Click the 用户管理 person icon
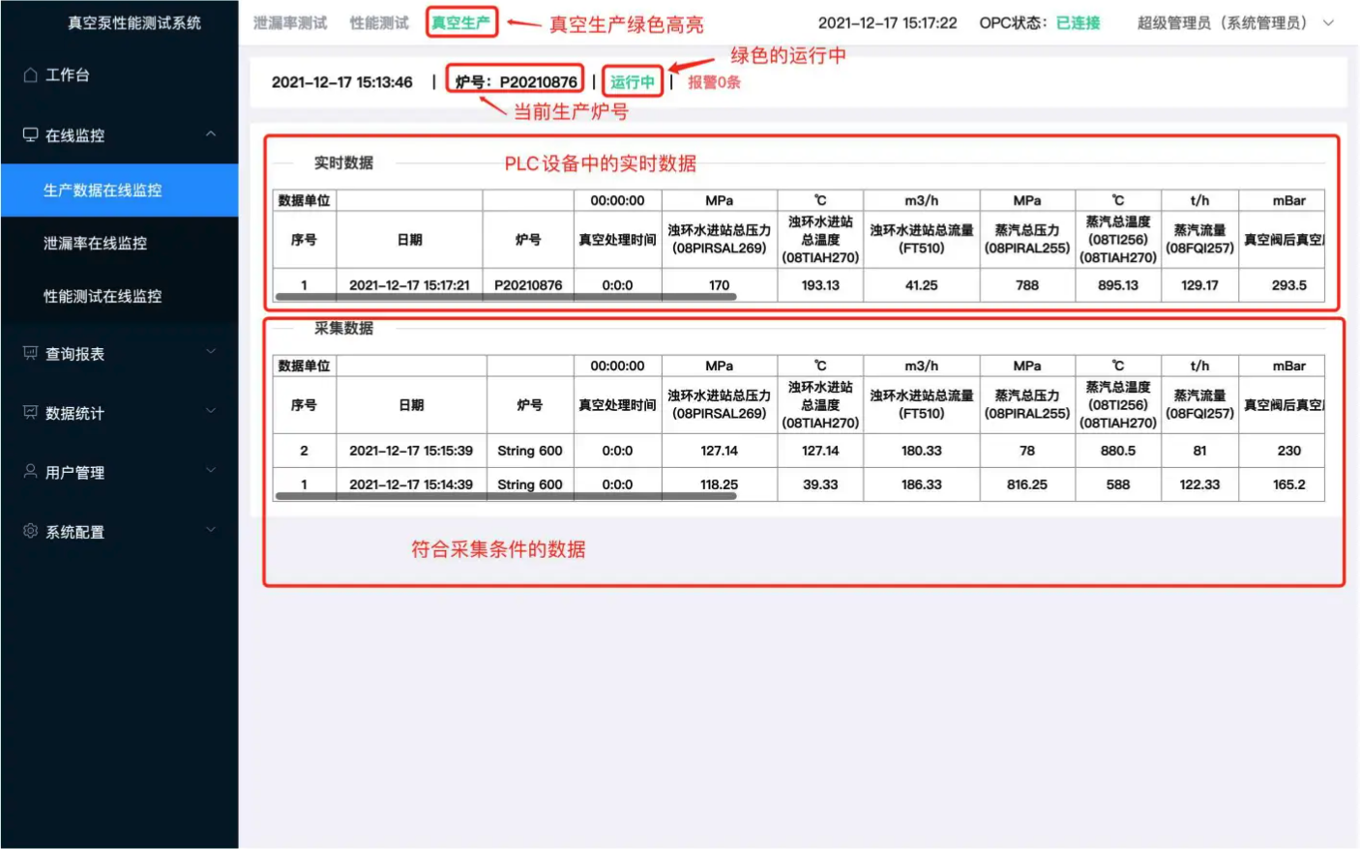 30,471
